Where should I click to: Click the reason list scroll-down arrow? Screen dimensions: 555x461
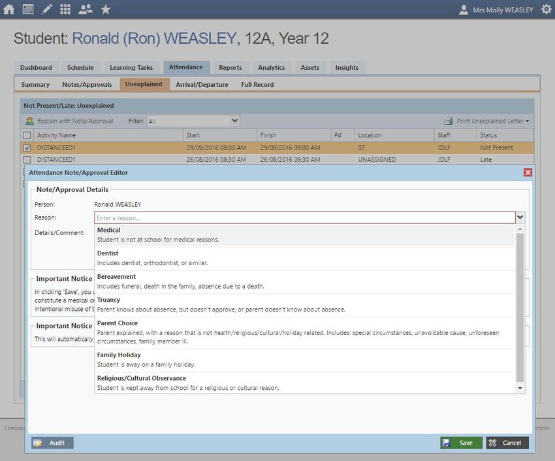point(520,389)
